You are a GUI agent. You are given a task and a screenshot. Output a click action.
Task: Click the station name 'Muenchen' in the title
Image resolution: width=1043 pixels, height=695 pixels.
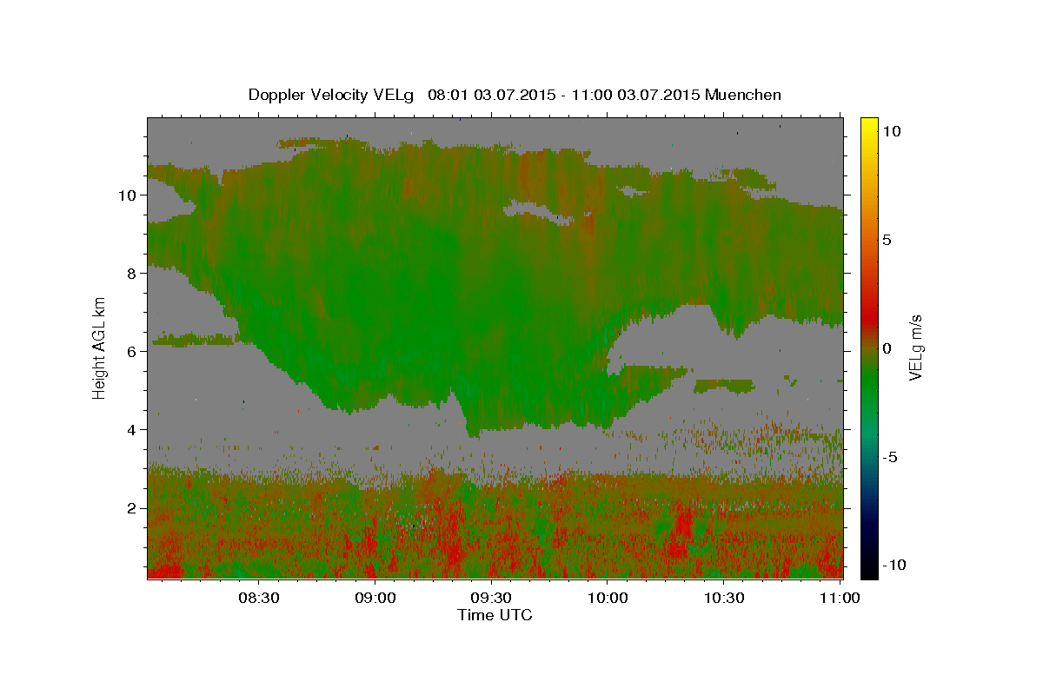point(744,95)
